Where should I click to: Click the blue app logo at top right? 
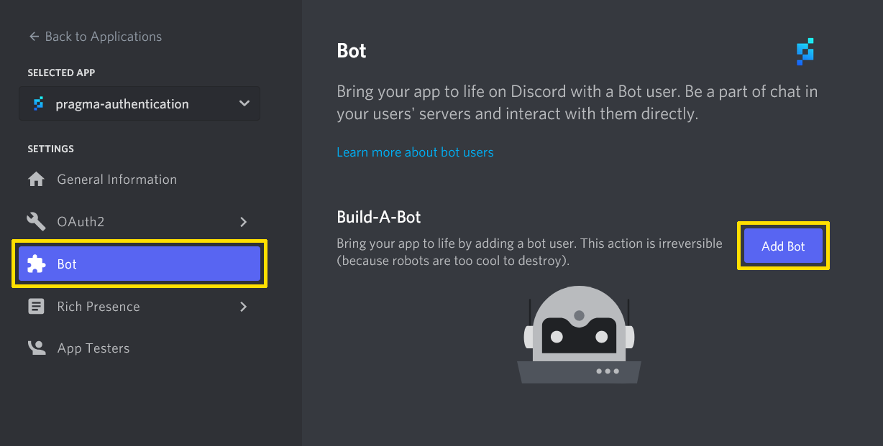pos(805,52)
